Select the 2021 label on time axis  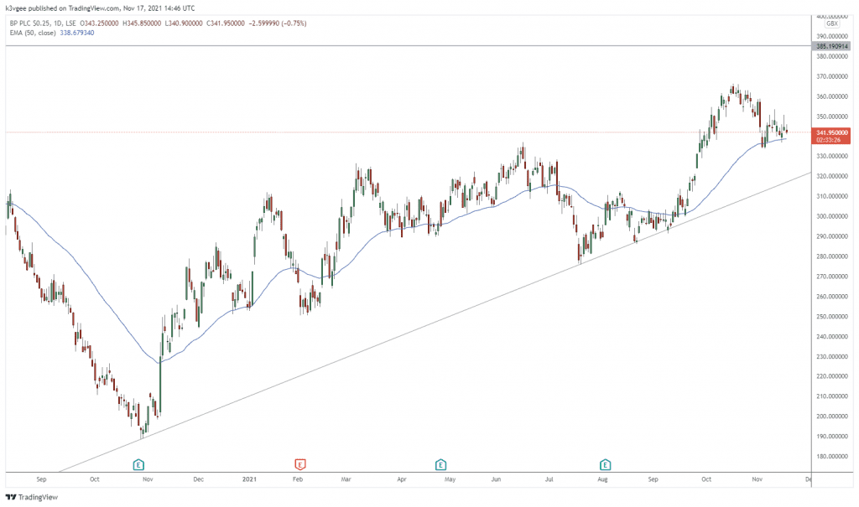pos(250,480)
